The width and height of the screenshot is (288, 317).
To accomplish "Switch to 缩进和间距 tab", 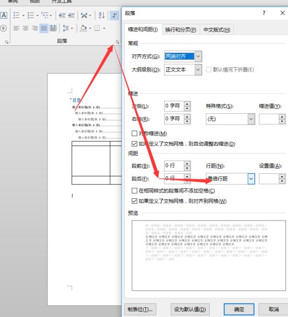I will point(143,29).
